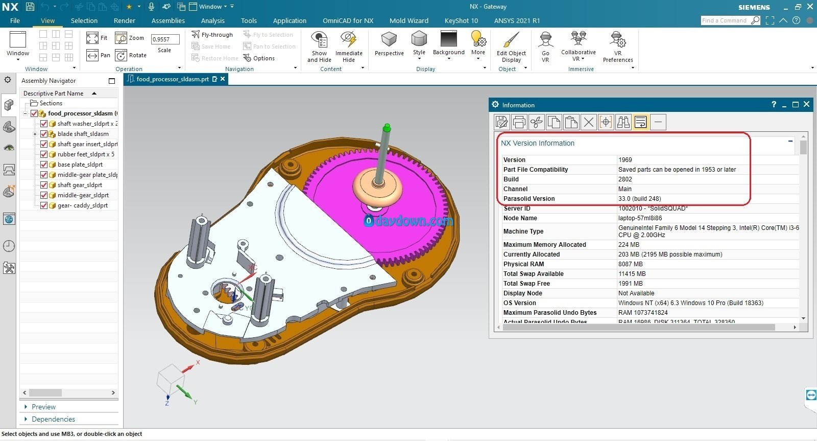817x441 pixels.
Task: Click scissors cut icon in Information window
Action: click(536, 122)
